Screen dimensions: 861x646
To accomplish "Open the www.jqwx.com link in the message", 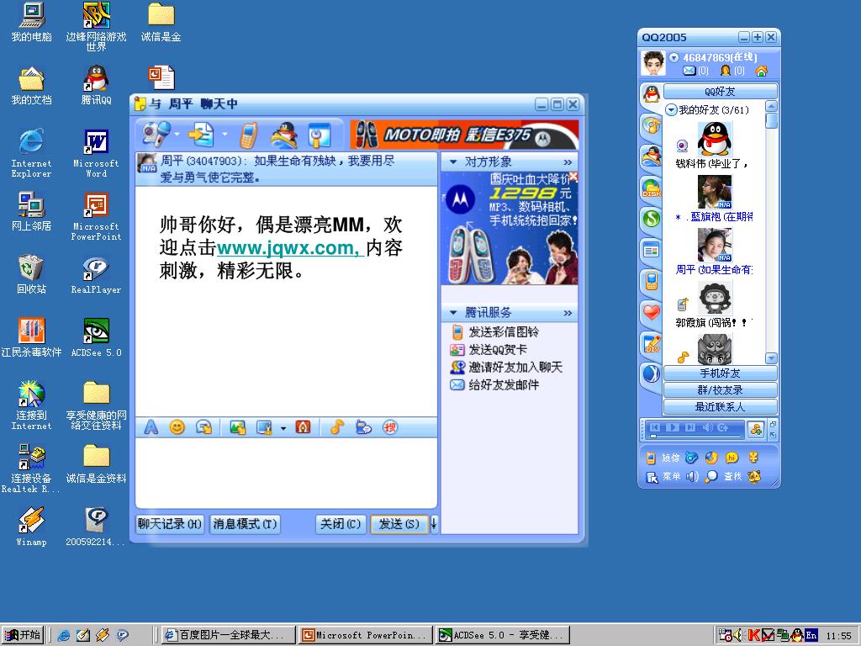I will click(289, 248).
